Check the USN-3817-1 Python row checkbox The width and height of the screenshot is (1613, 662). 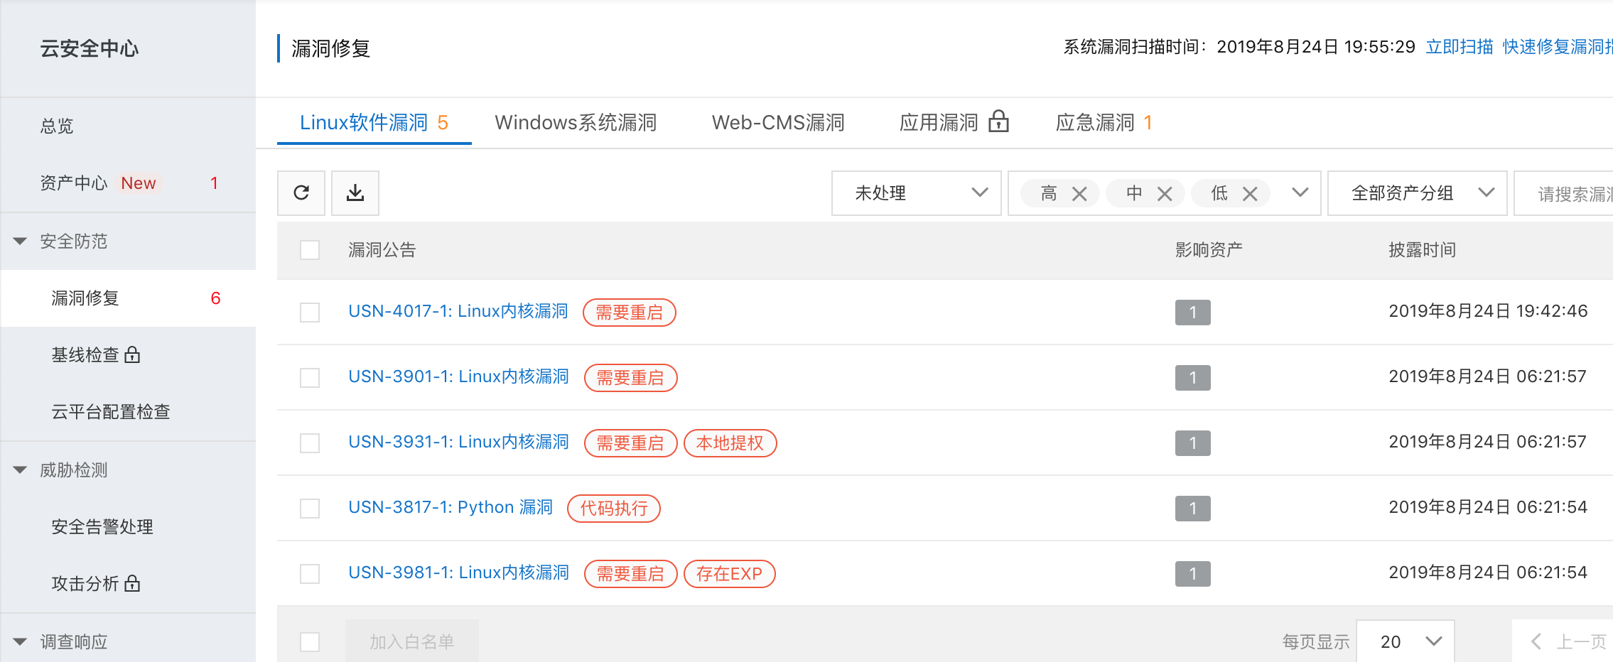point(309,509)
